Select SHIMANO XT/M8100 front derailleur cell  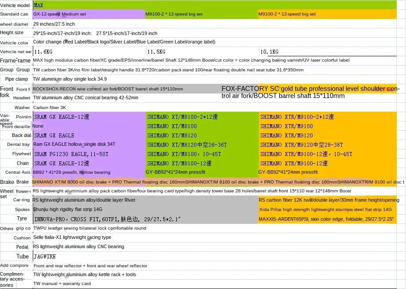coord(202,126)
